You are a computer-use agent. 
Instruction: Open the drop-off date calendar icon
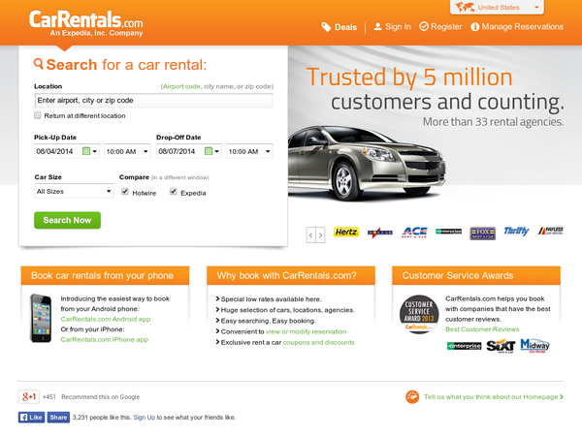pyautogui.click(x=209, y=151)
